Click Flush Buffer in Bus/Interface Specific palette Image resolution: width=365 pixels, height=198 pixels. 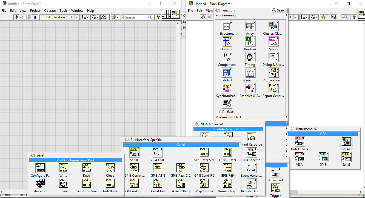coord(228,152)
